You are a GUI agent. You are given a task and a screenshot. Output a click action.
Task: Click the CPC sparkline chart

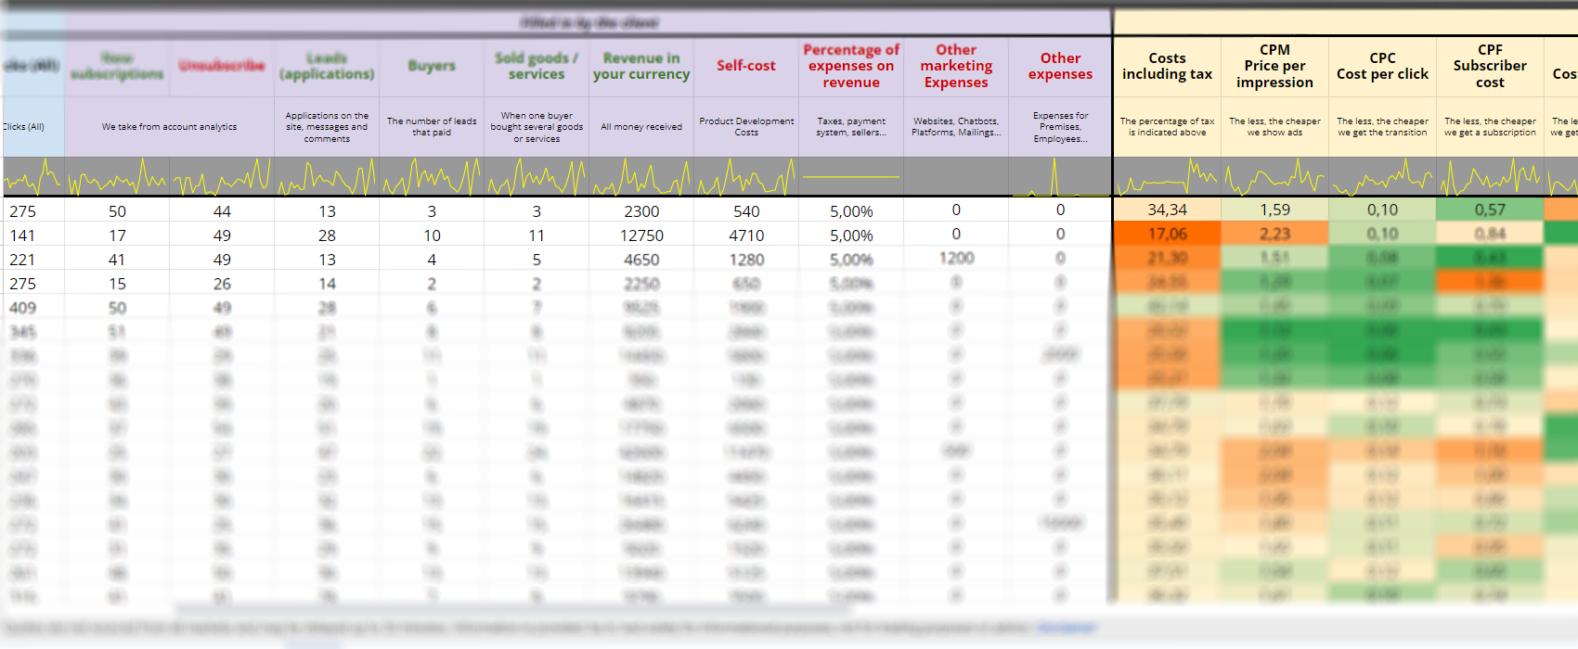click(x=1382, y=176)
